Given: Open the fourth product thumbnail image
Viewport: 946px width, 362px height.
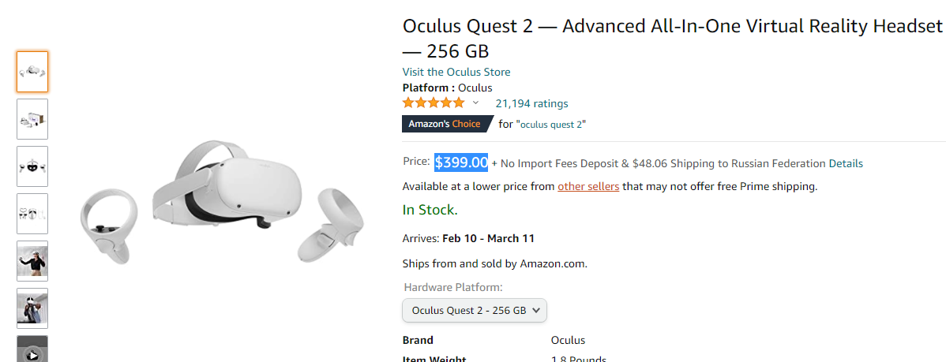Looking at the screenshot, I should click(32, 214).
